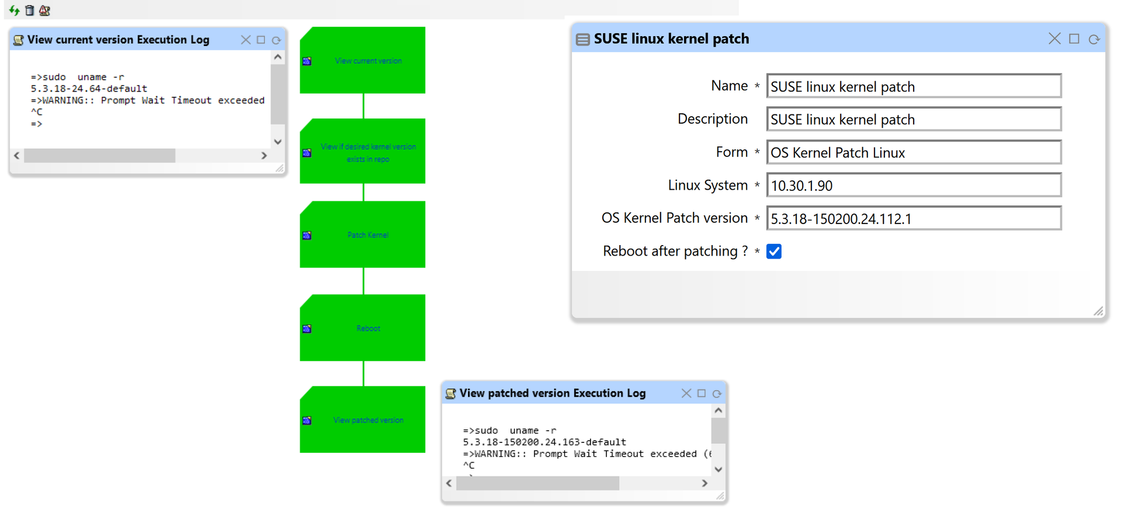Select the View patched version workflow node
Image resolution: width=1121 pixels, height=510 pixels.
tap(363, 420)
